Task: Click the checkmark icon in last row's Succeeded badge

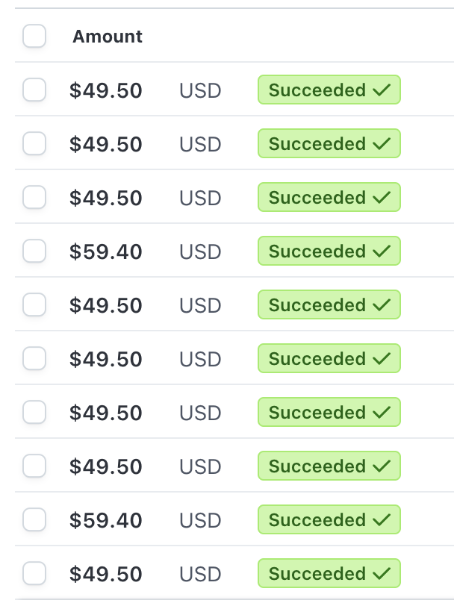Action: pos(382,574)
